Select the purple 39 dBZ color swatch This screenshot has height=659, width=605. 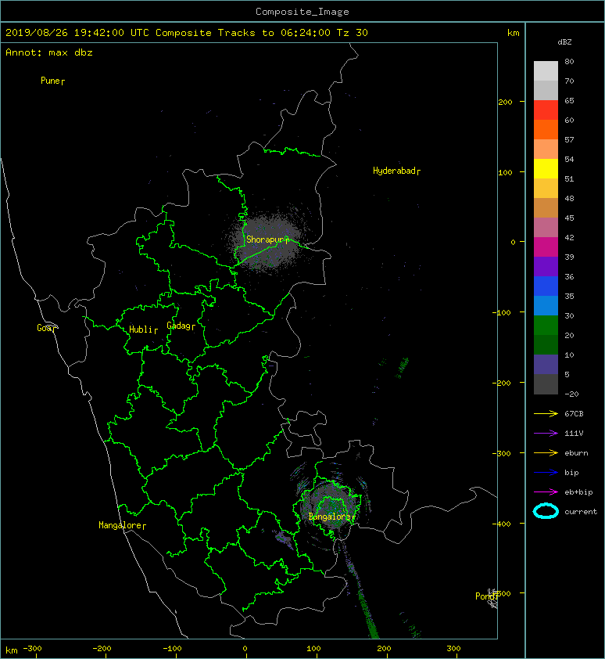tap(546, 266)
